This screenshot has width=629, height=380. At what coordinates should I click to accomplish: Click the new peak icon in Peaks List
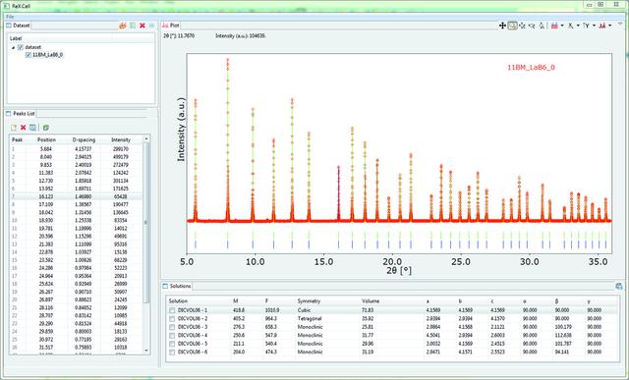[14, 128]
